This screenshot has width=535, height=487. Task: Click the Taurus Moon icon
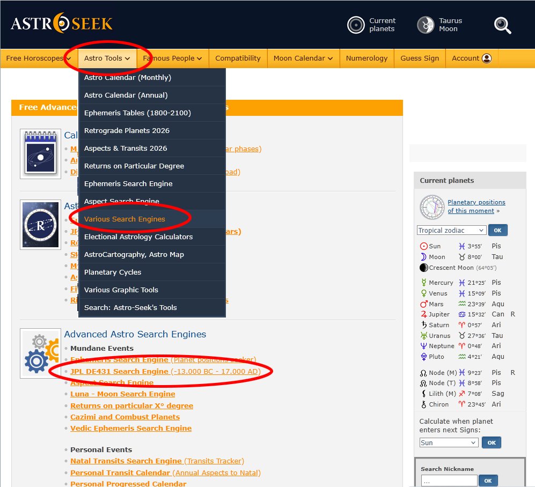point(426,25)
